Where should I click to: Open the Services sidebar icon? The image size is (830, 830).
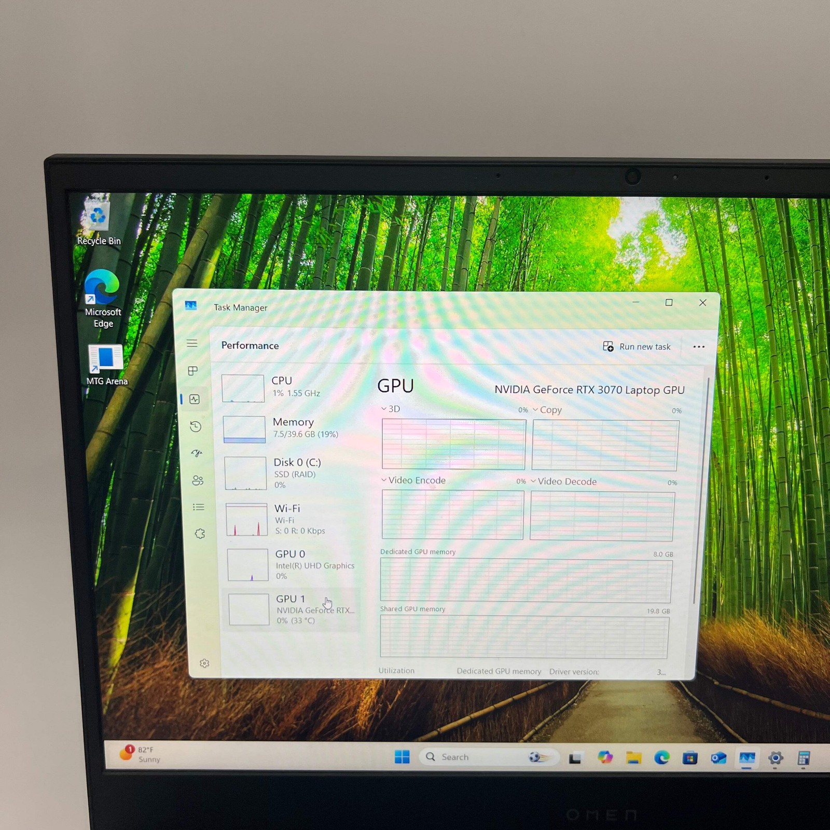(200, 534)
